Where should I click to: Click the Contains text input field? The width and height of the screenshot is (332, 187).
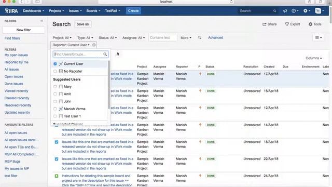click(162, 37)
